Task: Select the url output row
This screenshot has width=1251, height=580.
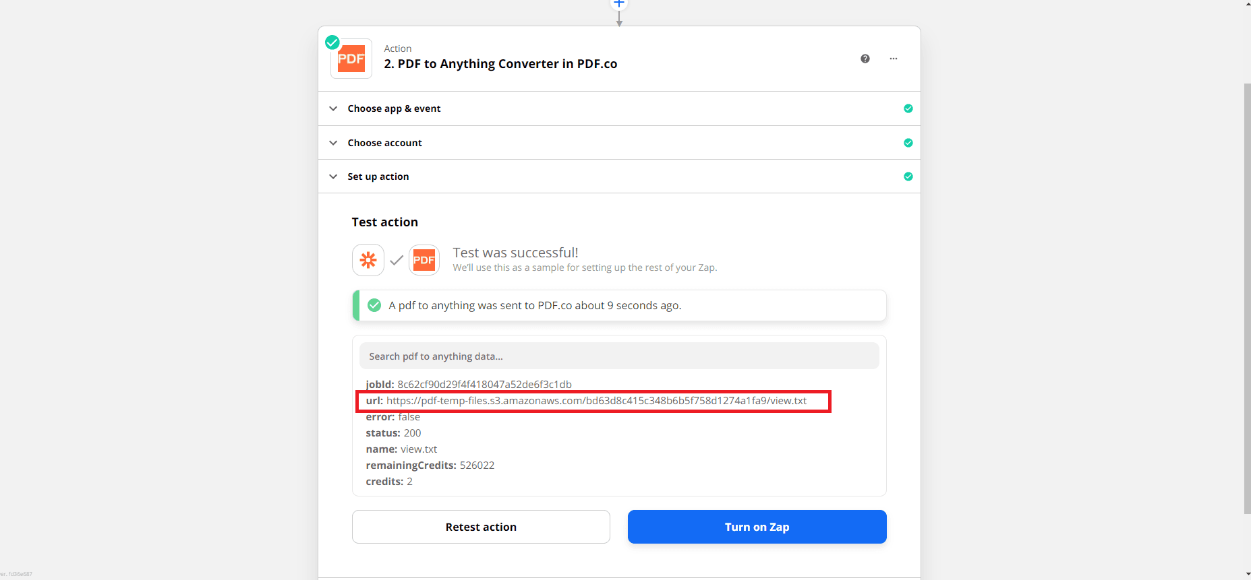Action: (x=593, y=401)
